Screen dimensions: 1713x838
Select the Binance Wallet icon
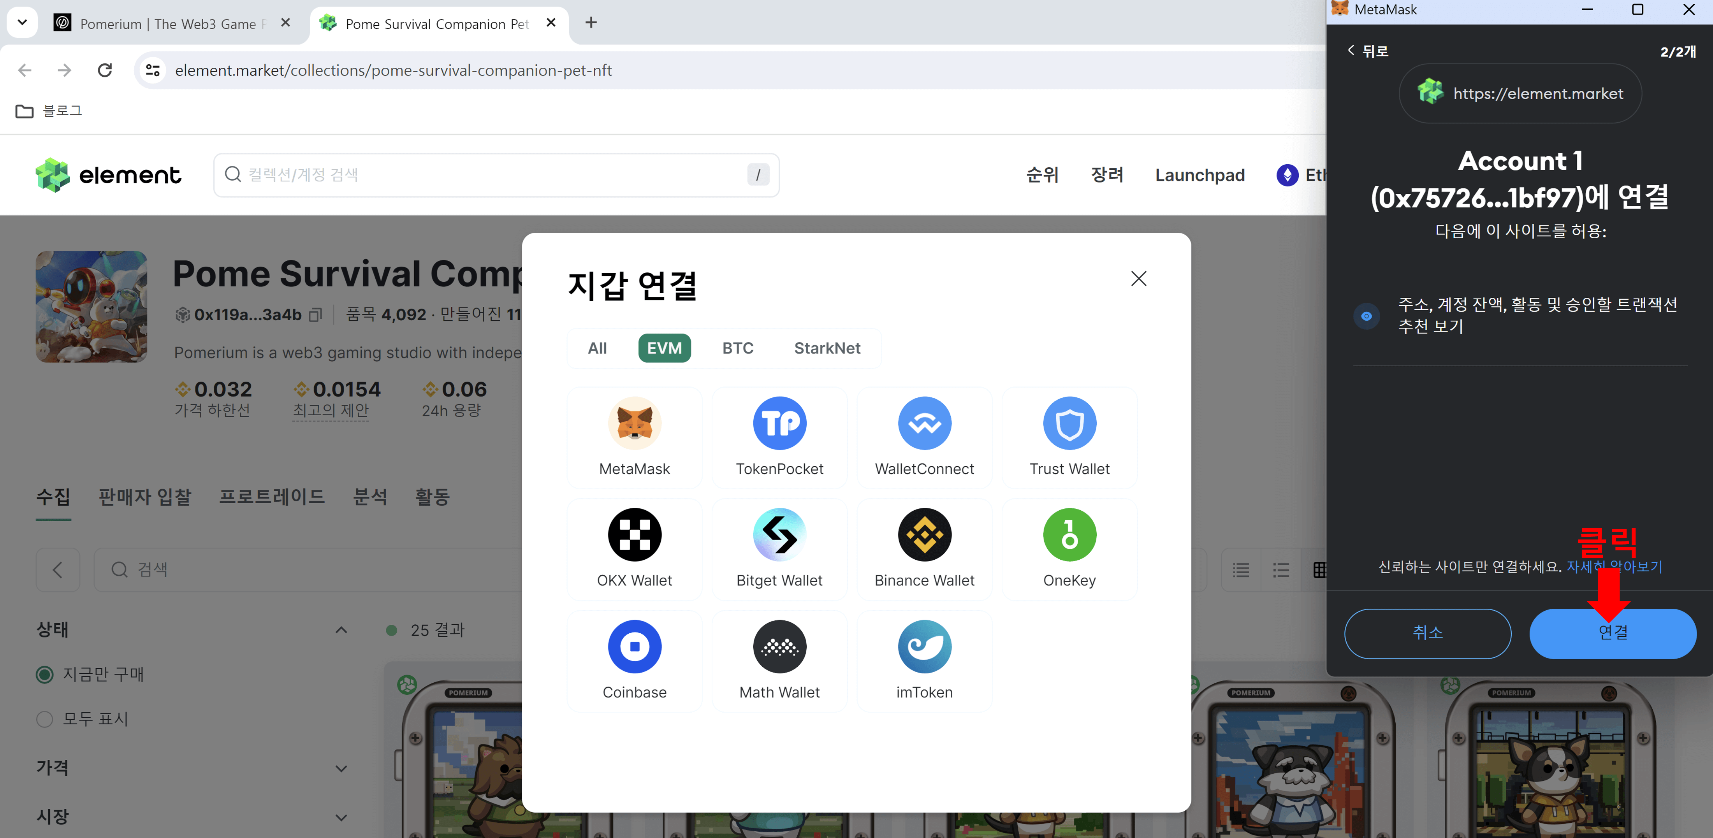pos(924,534)
